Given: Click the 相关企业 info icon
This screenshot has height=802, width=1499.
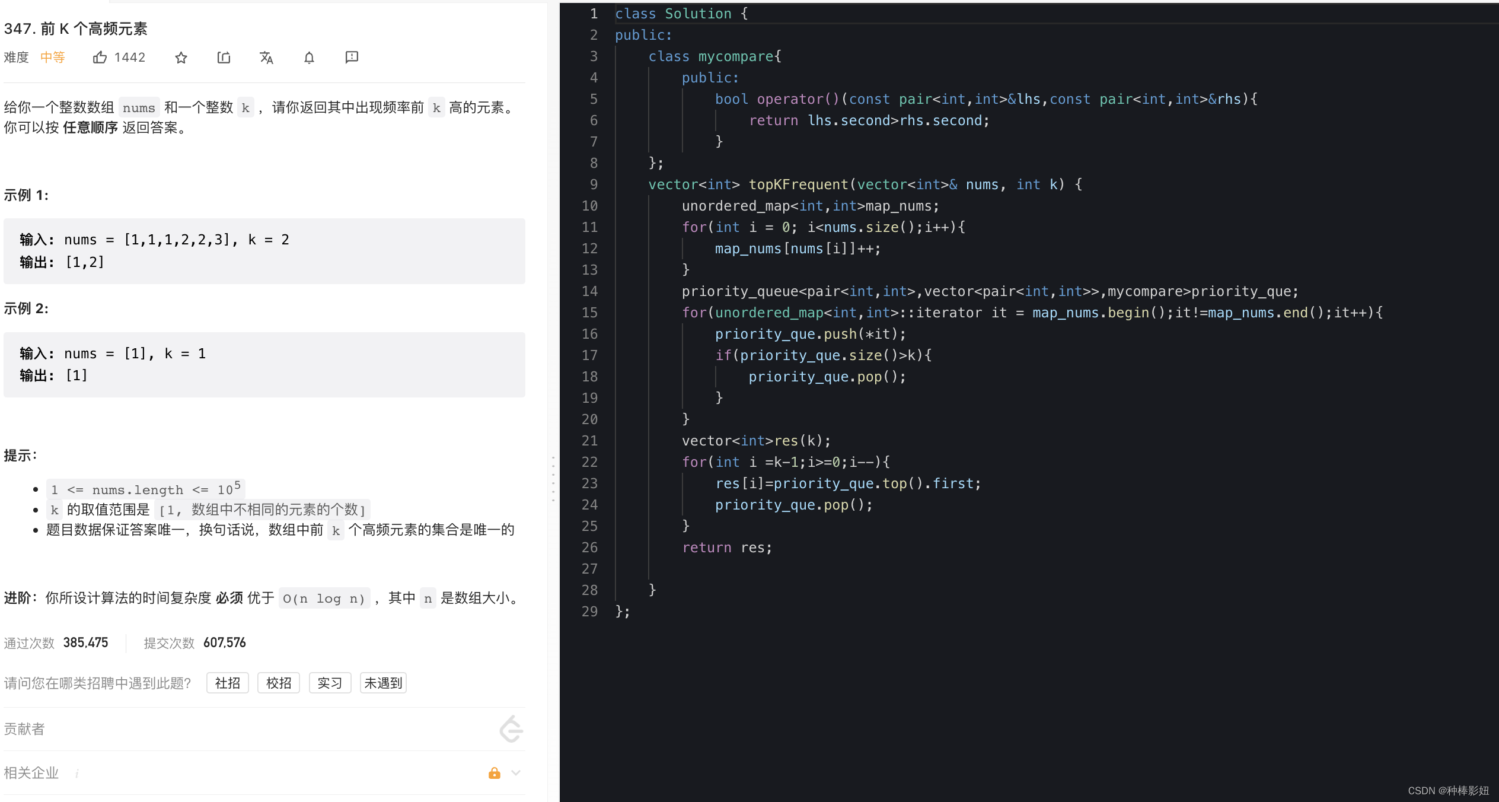Looking at the screenshot, I should tap(77, 774).
